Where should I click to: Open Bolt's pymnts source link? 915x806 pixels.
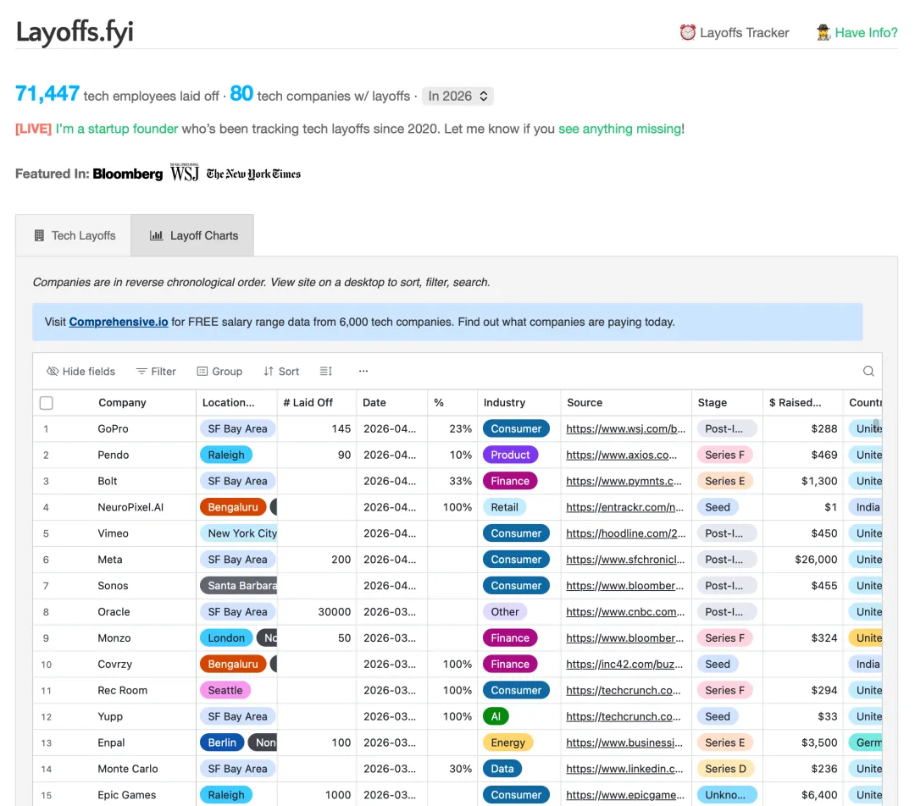point(624,482)
